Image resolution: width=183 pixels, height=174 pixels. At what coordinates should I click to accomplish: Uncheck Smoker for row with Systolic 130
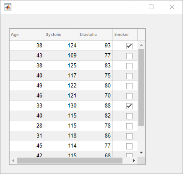click(x=129, y=106)
